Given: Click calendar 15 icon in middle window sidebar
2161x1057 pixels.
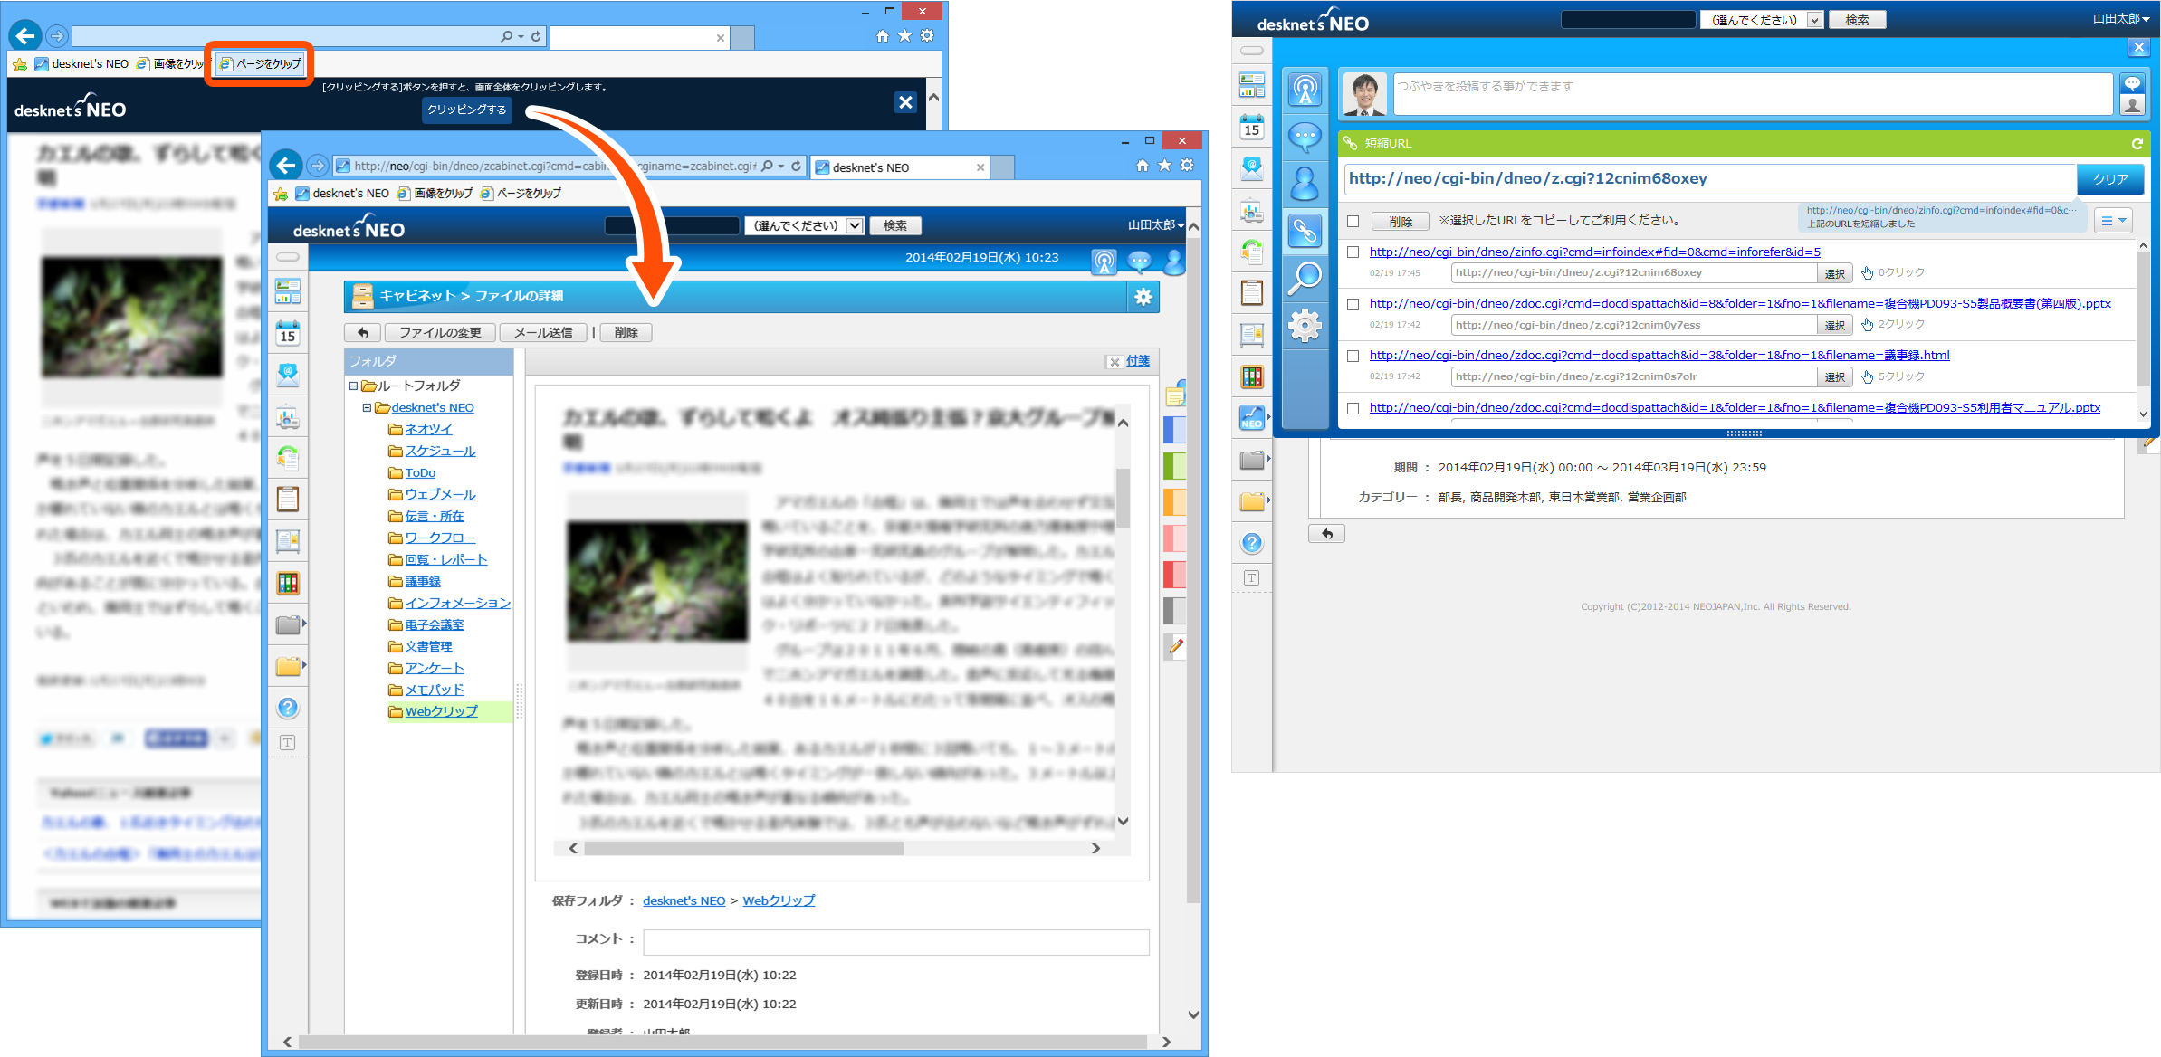Looking at the screenshot, I should [288, 333].
